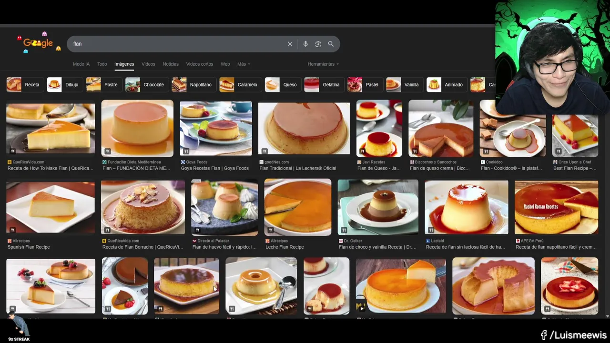Filter by the Vainilla chip

pos(405,84)
